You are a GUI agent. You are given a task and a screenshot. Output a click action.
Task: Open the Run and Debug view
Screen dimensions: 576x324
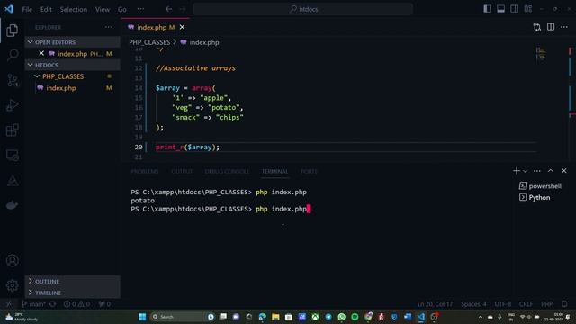coord(12,105)
